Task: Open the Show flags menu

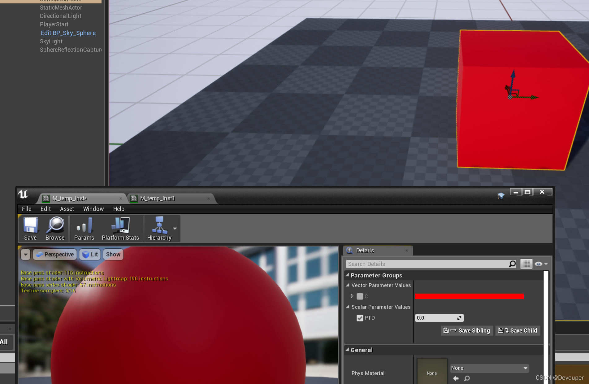Action: (113, 255)
